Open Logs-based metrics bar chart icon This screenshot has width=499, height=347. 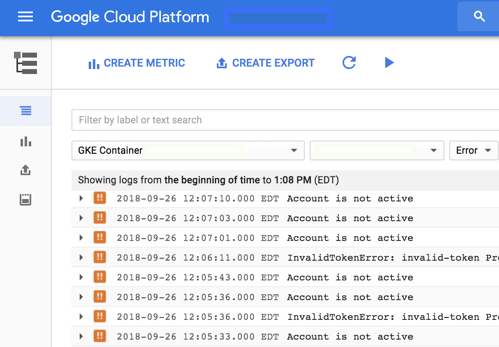(26, 141)
